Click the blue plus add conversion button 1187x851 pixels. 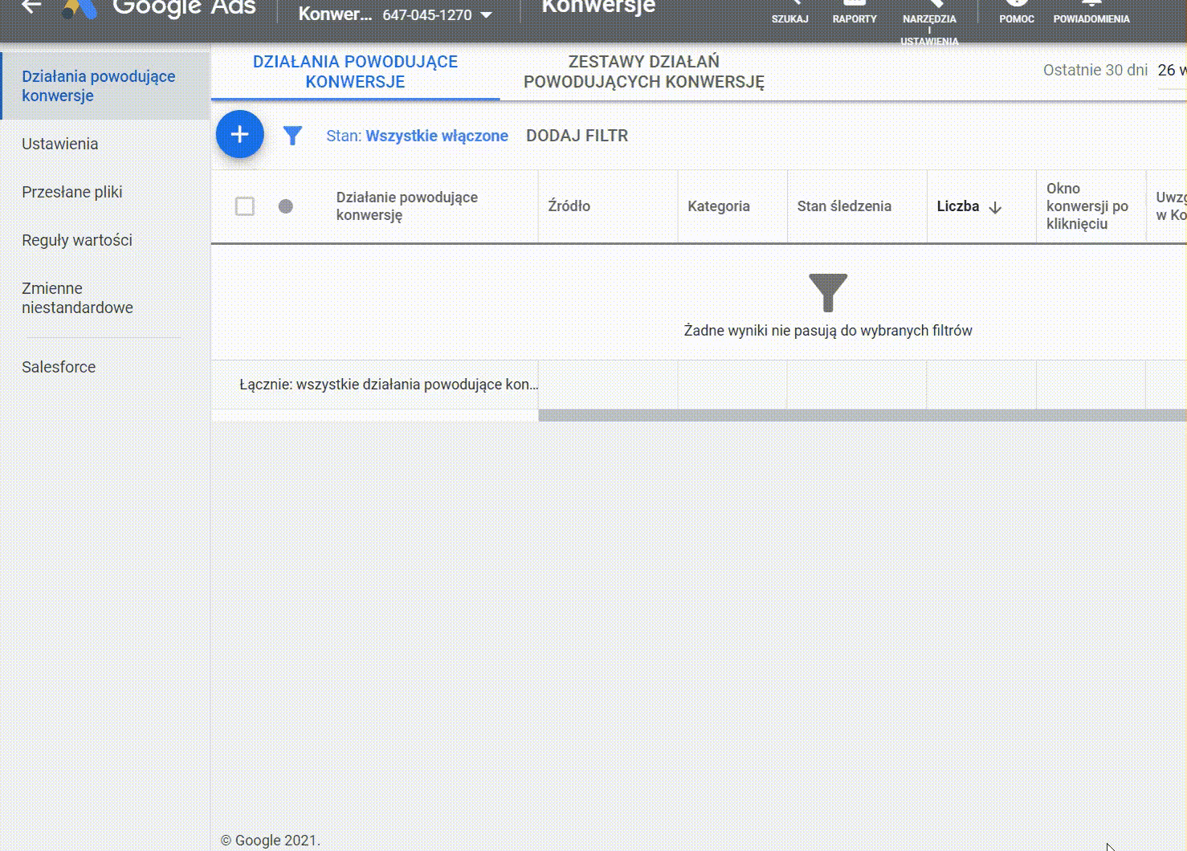point(239,134)
